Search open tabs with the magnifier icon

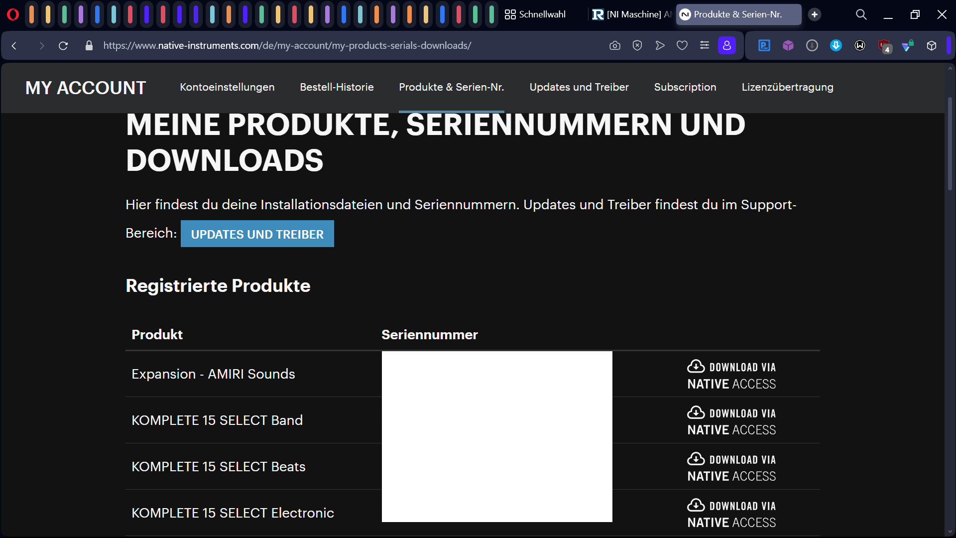(x=861, y=14)
